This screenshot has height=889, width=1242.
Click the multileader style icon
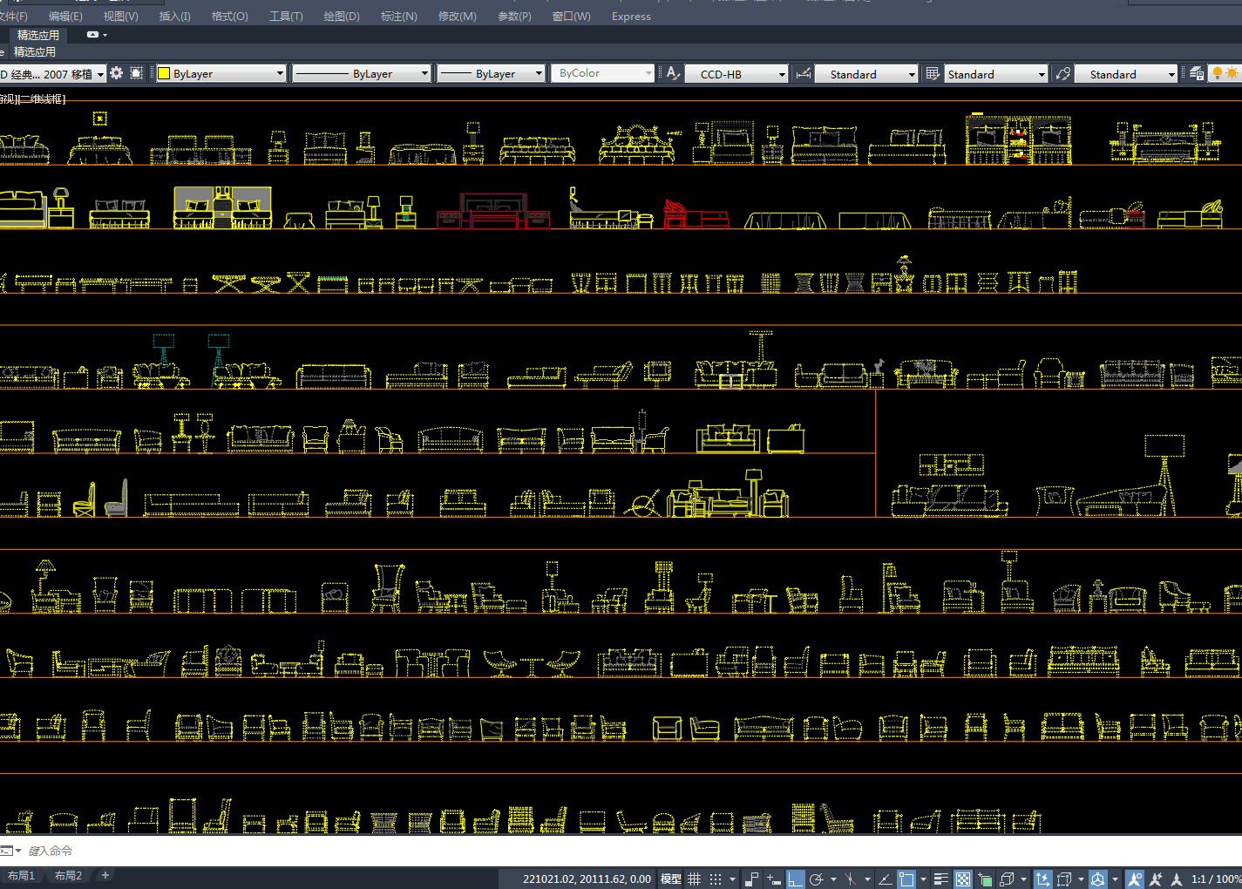pyautogui.click(x=1062, y=74)
